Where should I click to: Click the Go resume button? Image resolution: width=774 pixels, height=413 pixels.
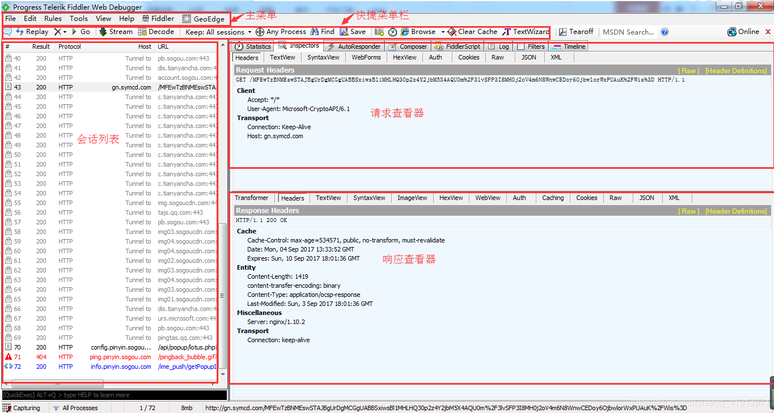(x=81, y=32)
